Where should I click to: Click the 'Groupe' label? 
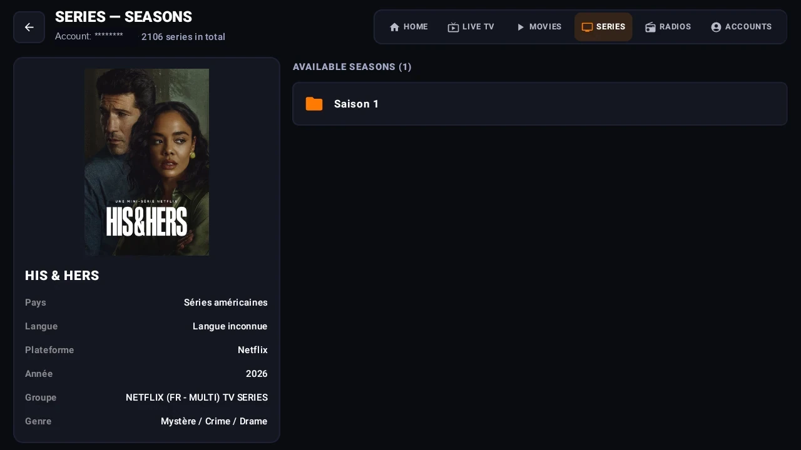[41, 397]
